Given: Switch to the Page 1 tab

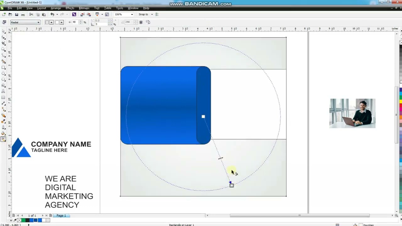Looking at the screenshot, I should 61,216.
